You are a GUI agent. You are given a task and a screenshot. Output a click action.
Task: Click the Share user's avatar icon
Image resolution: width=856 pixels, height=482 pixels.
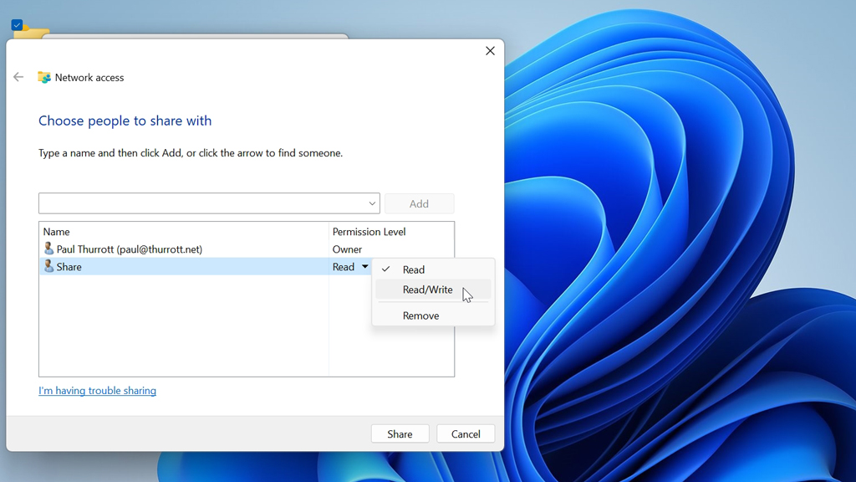tap(48, 267)
